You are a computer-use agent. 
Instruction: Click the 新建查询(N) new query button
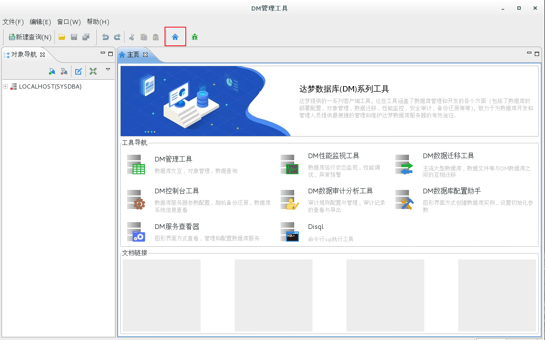(30, 37)
